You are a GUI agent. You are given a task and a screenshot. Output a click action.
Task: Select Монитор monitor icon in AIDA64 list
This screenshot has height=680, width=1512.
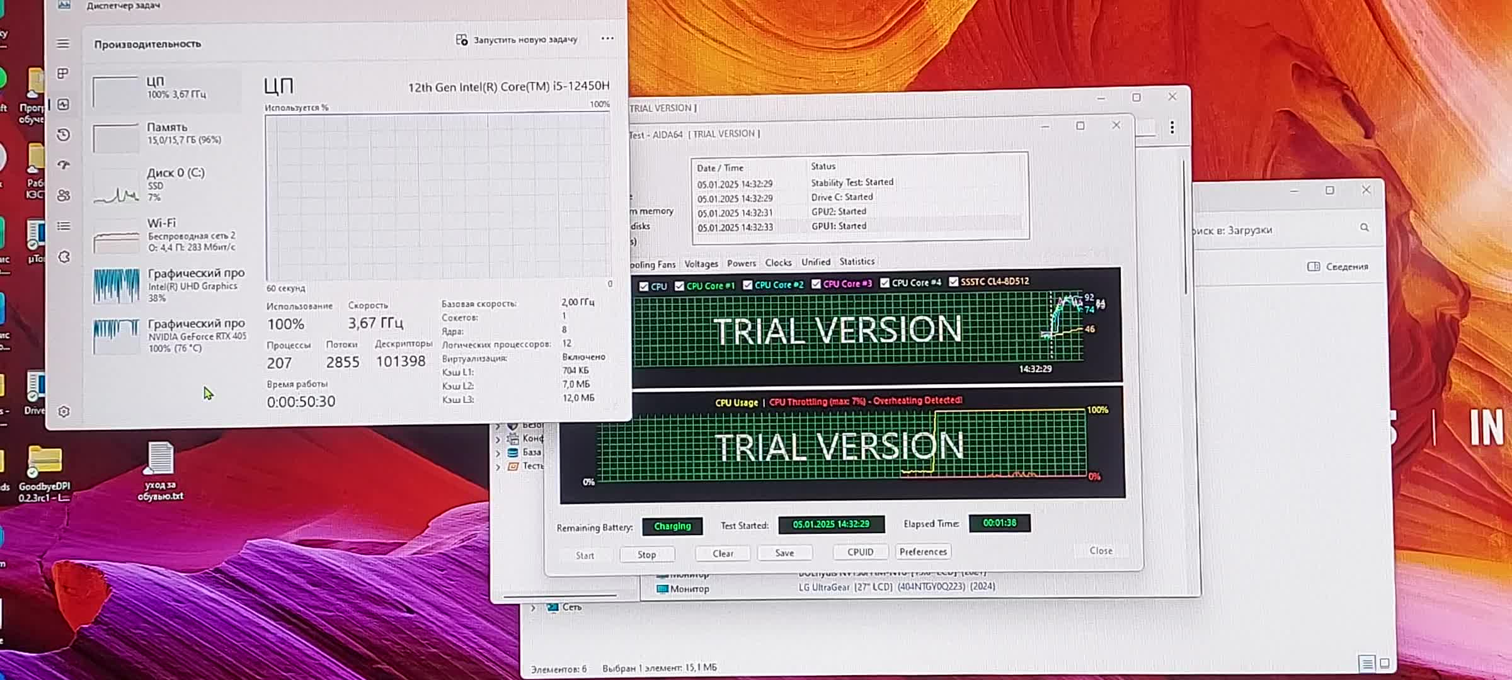tap(662, 589)
